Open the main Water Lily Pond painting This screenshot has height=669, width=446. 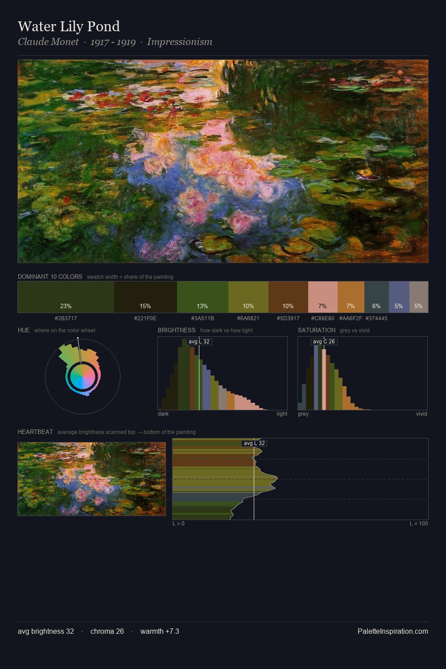223,161
